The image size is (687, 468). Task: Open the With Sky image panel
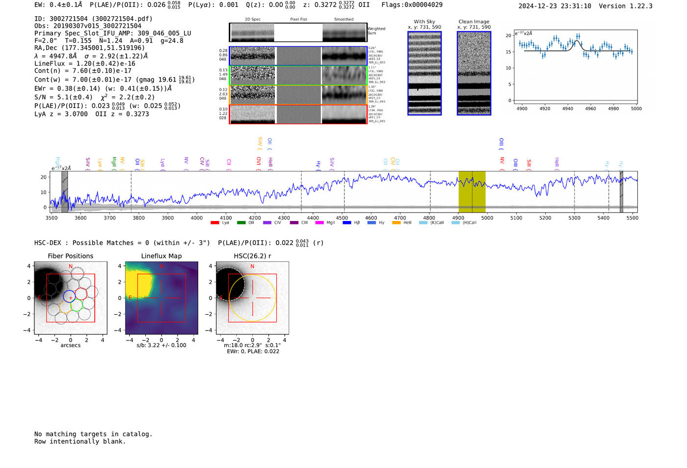[x=424, y=73]
